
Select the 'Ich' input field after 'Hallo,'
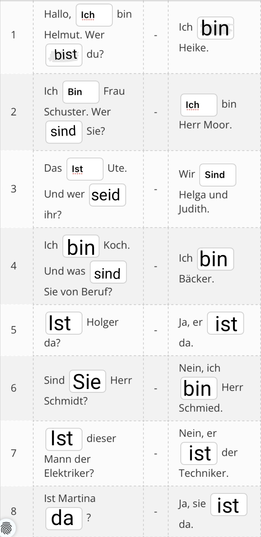coord(94,15)
